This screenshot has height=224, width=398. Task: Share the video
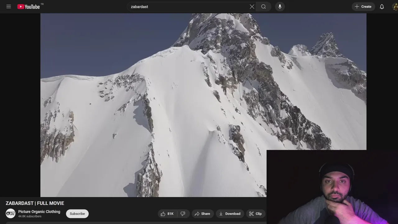[202, 214]
